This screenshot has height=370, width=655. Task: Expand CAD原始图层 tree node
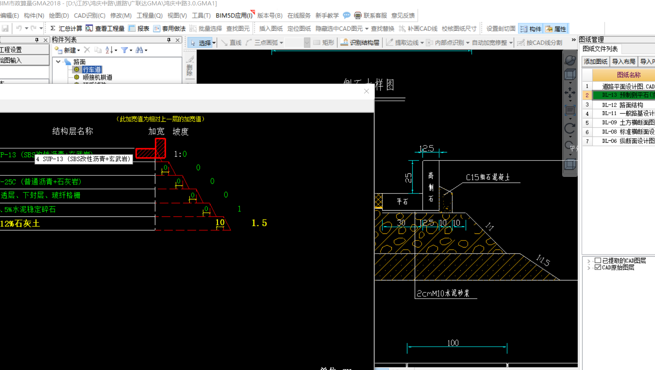click(x=589, y=268)
